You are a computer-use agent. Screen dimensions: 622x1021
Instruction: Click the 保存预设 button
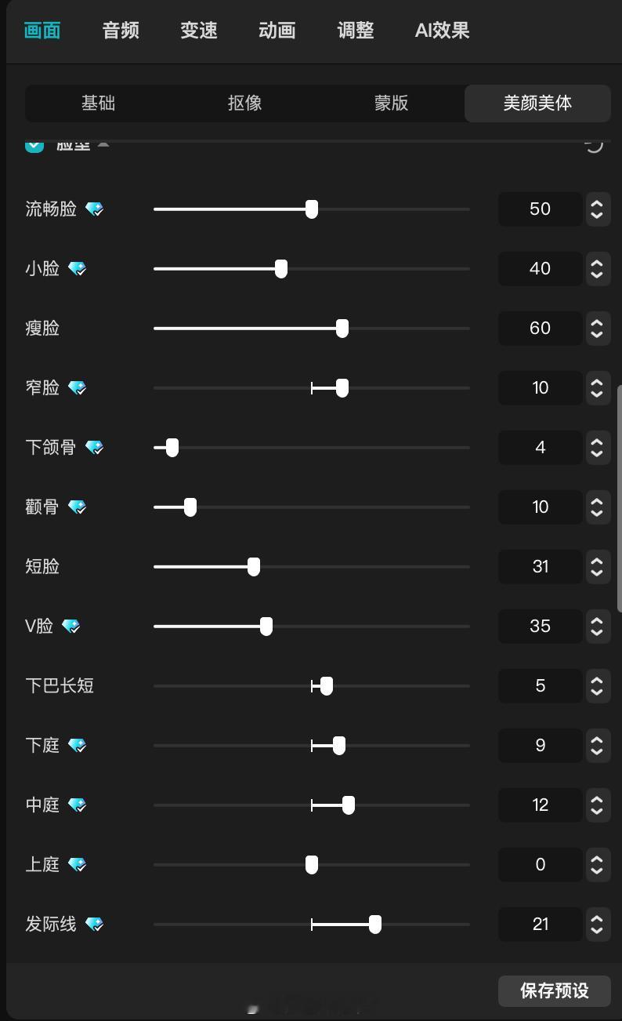coord(554,990)
